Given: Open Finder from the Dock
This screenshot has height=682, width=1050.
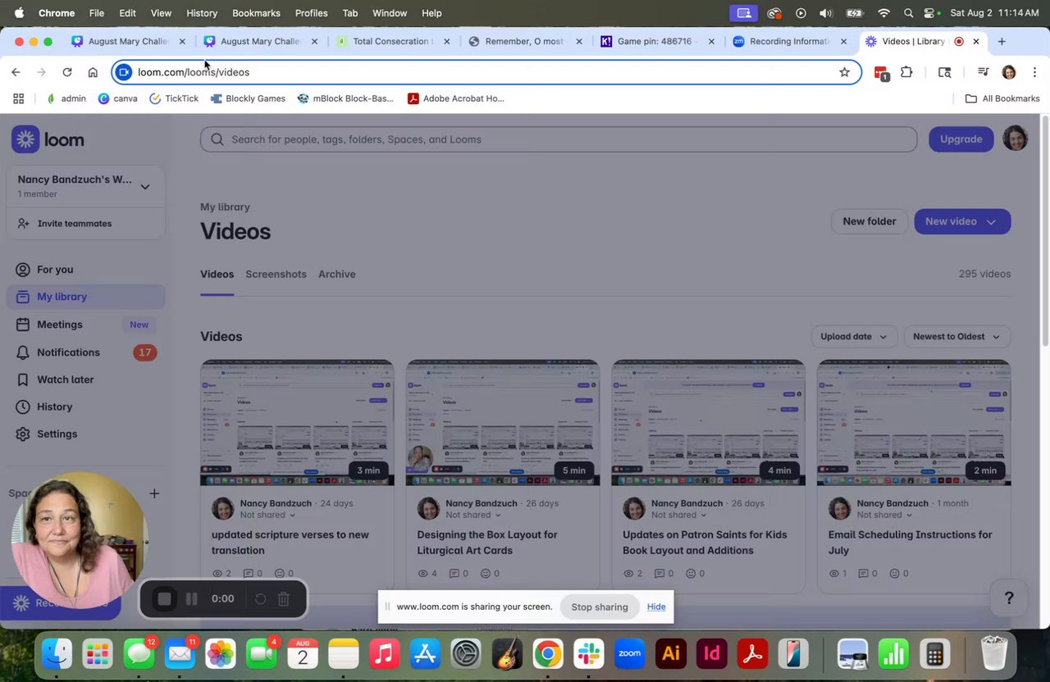Looking at the screenshot, I should (57, 653).
